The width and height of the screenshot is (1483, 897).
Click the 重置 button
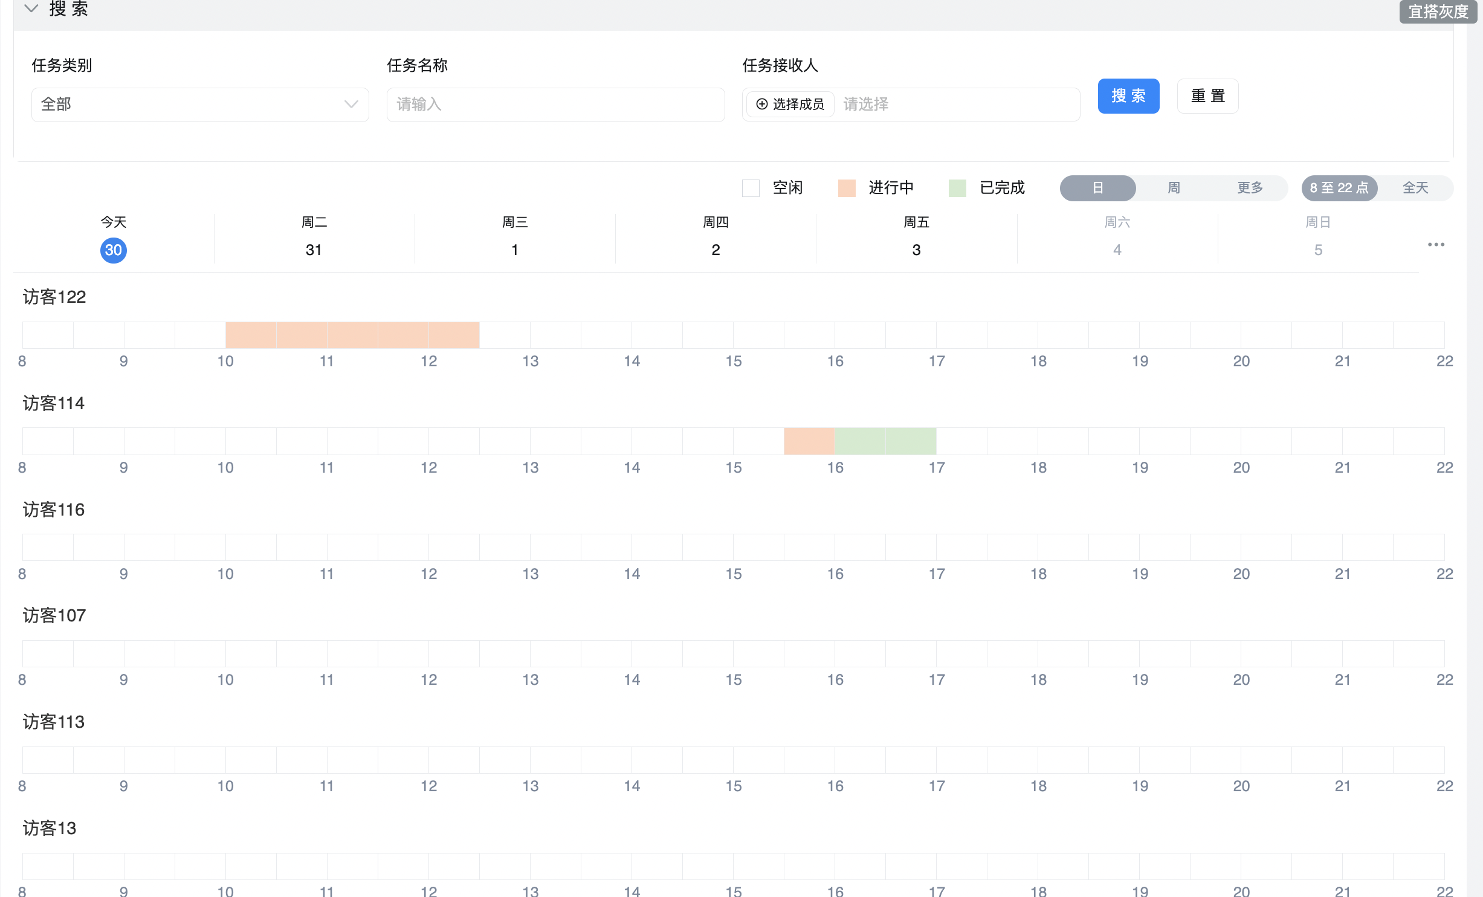pos(1207,96)
